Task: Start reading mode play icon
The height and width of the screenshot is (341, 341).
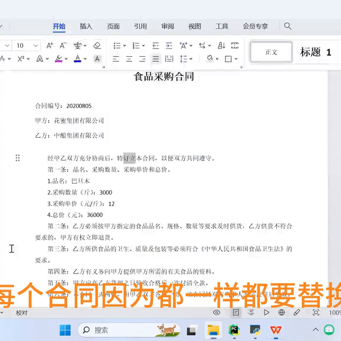Action: [266, 313]
